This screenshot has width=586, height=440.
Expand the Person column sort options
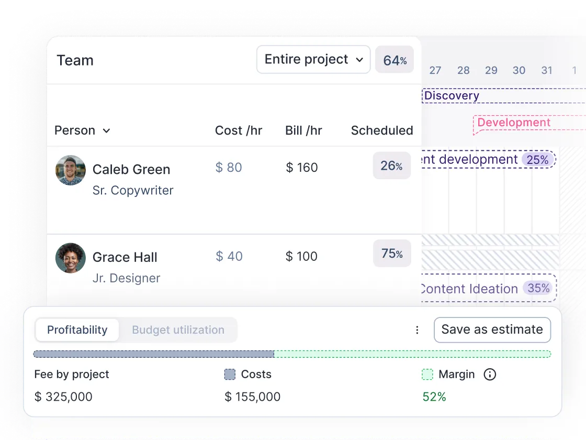pyautogui.click(x=107, y=131)
